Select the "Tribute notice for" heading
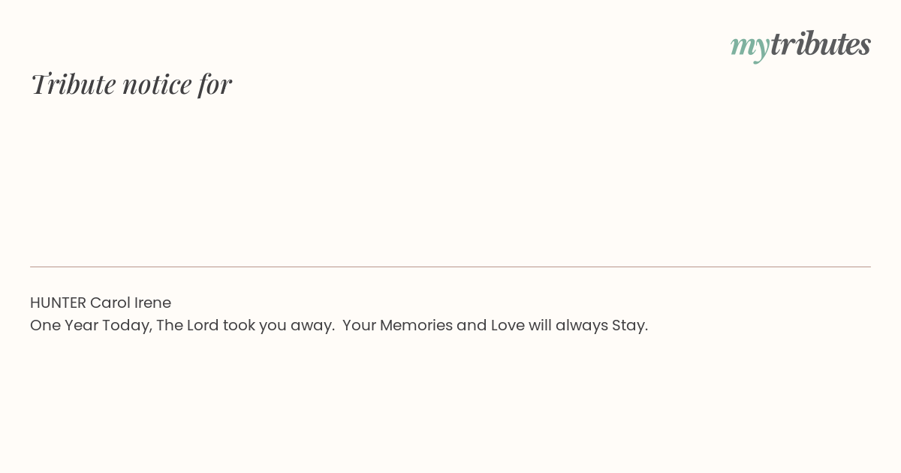The width and height of the screenshot is (901, 473). point(131,84)
